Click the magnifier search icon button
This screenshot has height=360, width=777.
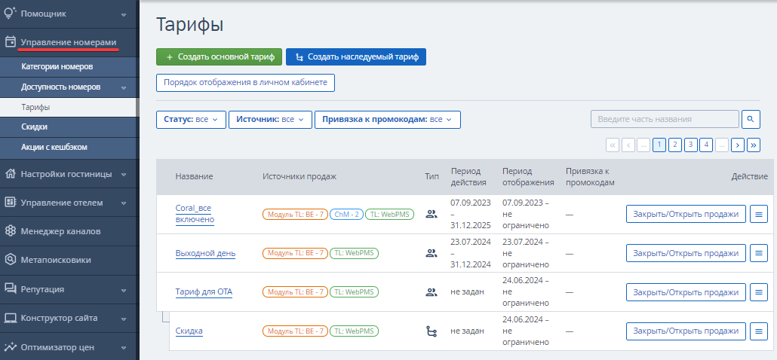click(x=751, y=119)
